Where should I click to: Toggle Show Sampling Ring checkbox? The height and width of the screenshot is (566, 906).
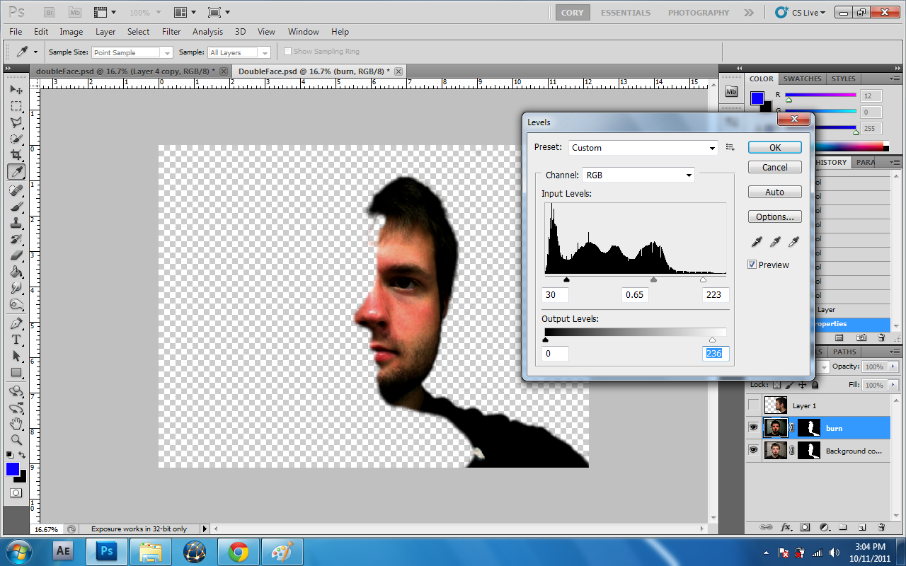(x=287, y=52)
